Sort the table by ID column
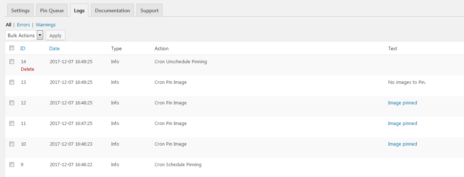Viewport: 464px width, 177px height. [23, 48]
